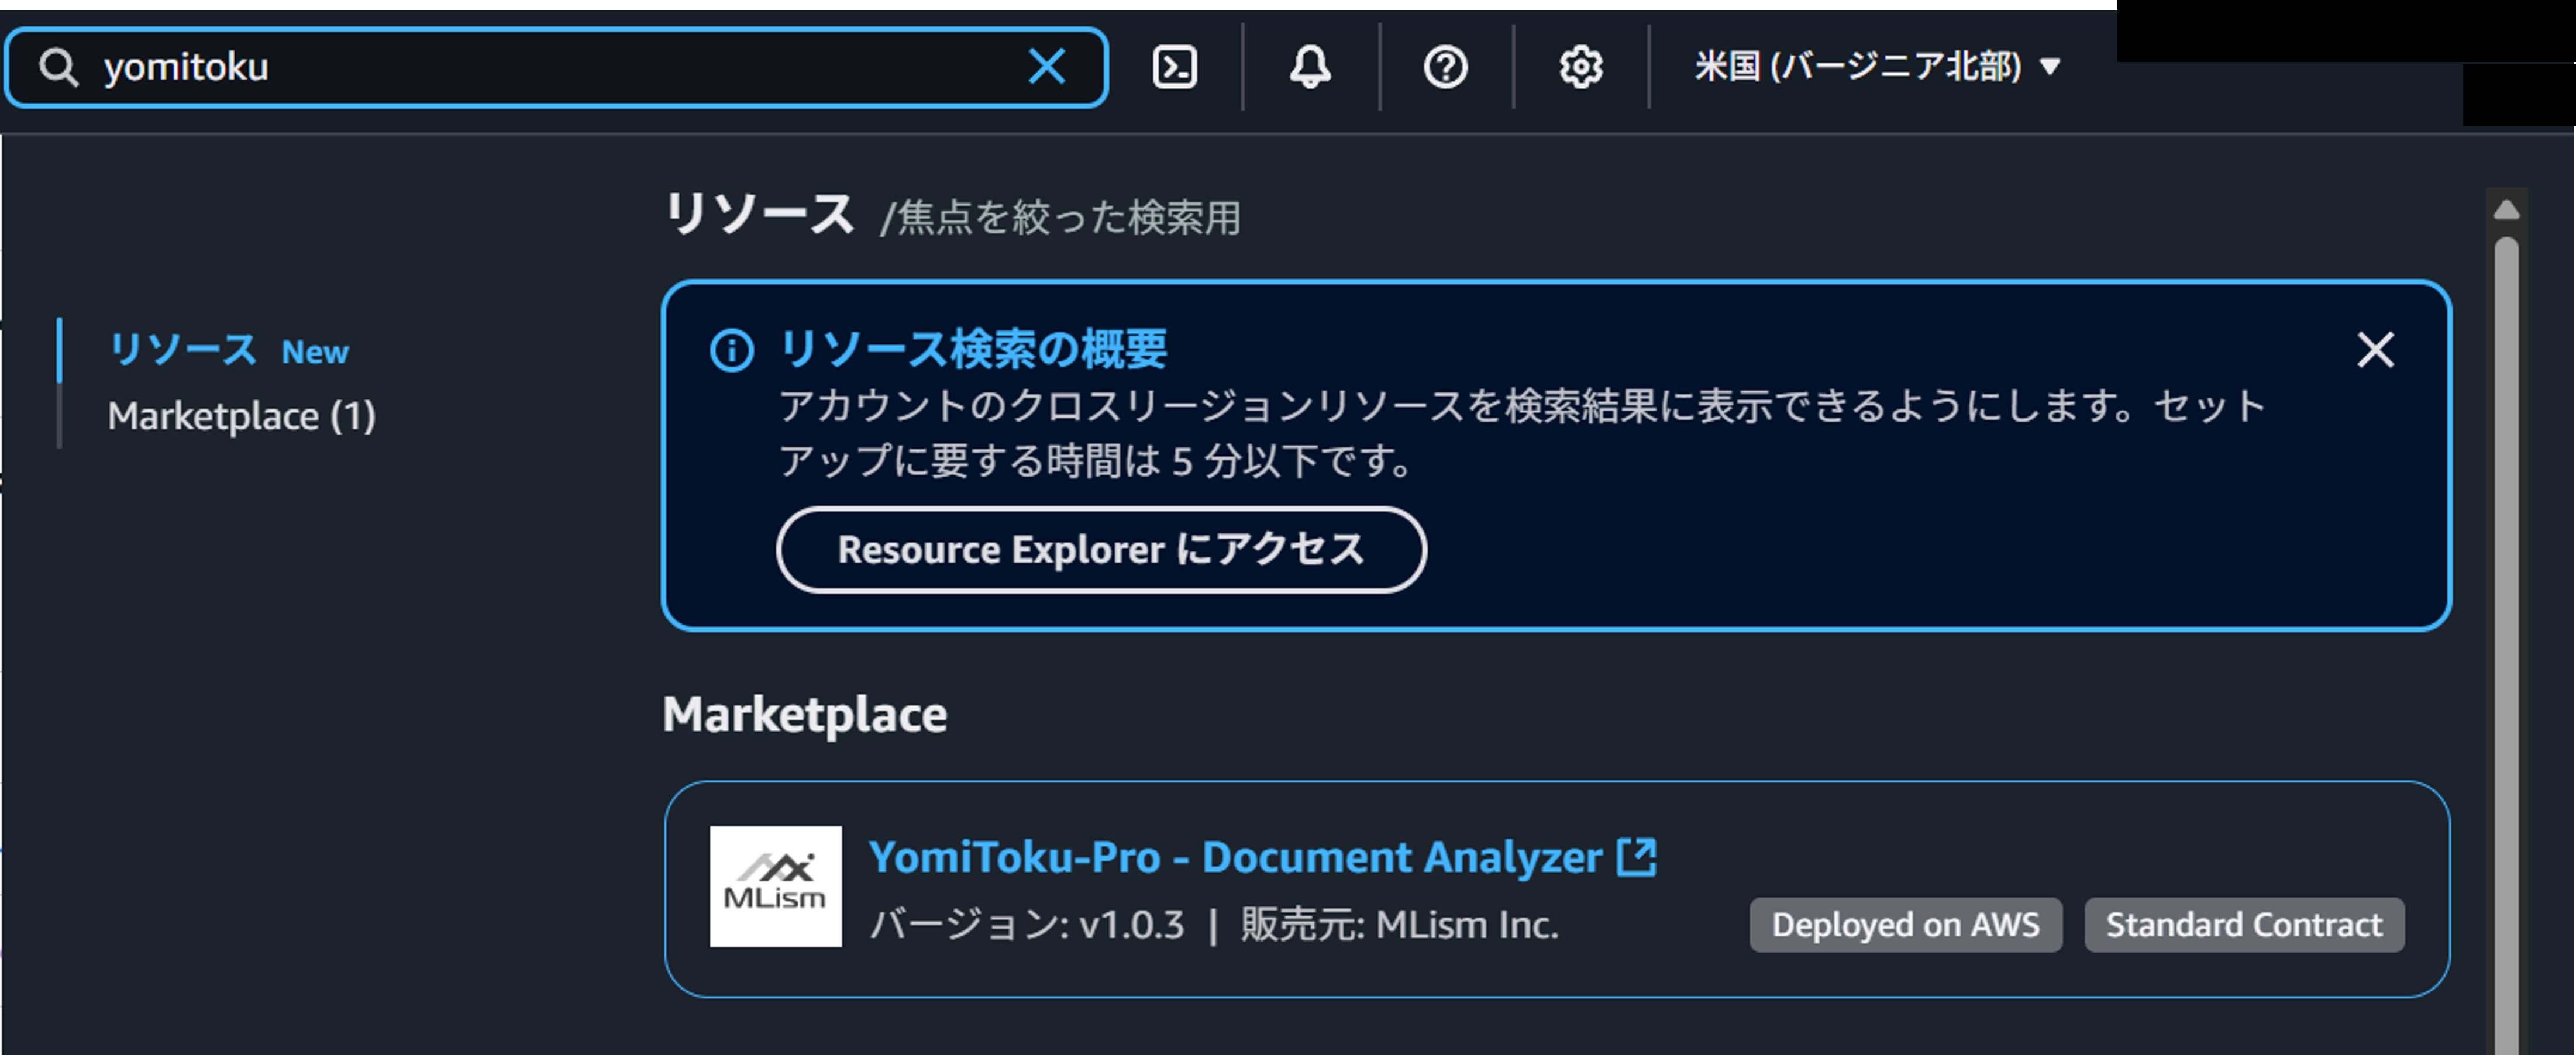Open account settings via gear icon
This screenshot has width=2576, height=1055.
(x=1580, y=67)
